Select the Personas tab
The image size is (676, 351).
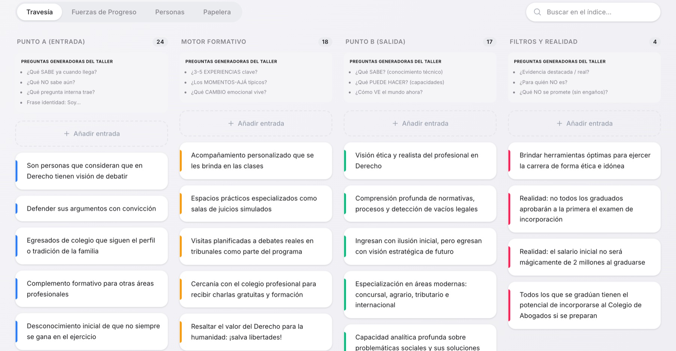coord(170,12)
